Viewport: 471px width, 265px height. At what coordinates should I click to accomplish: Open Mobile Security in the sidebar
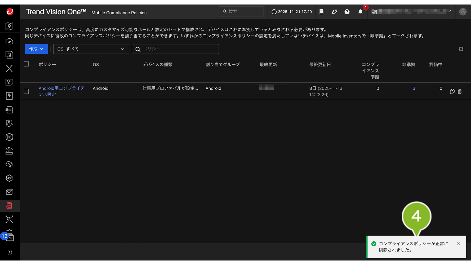[x=9, y=206]
